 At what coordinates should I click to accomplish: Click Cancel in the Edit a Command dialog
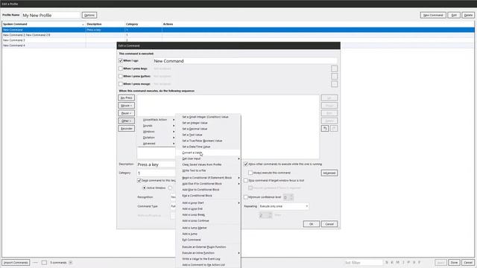[x=329, y=224]
